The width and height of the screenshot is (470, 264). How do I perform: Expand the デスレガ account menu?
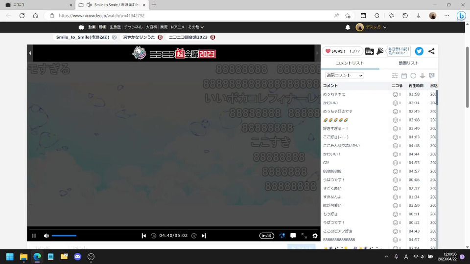pos(371,27)
